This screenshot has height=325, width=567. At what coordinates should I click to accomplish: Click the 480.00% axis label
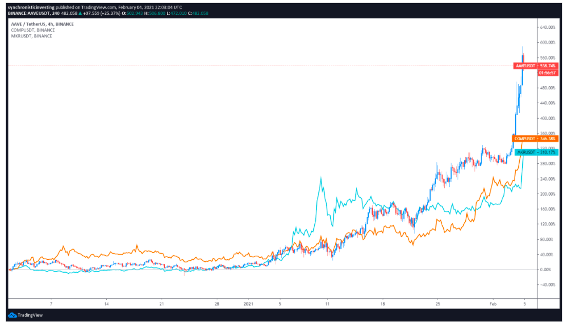pos(548,88)
